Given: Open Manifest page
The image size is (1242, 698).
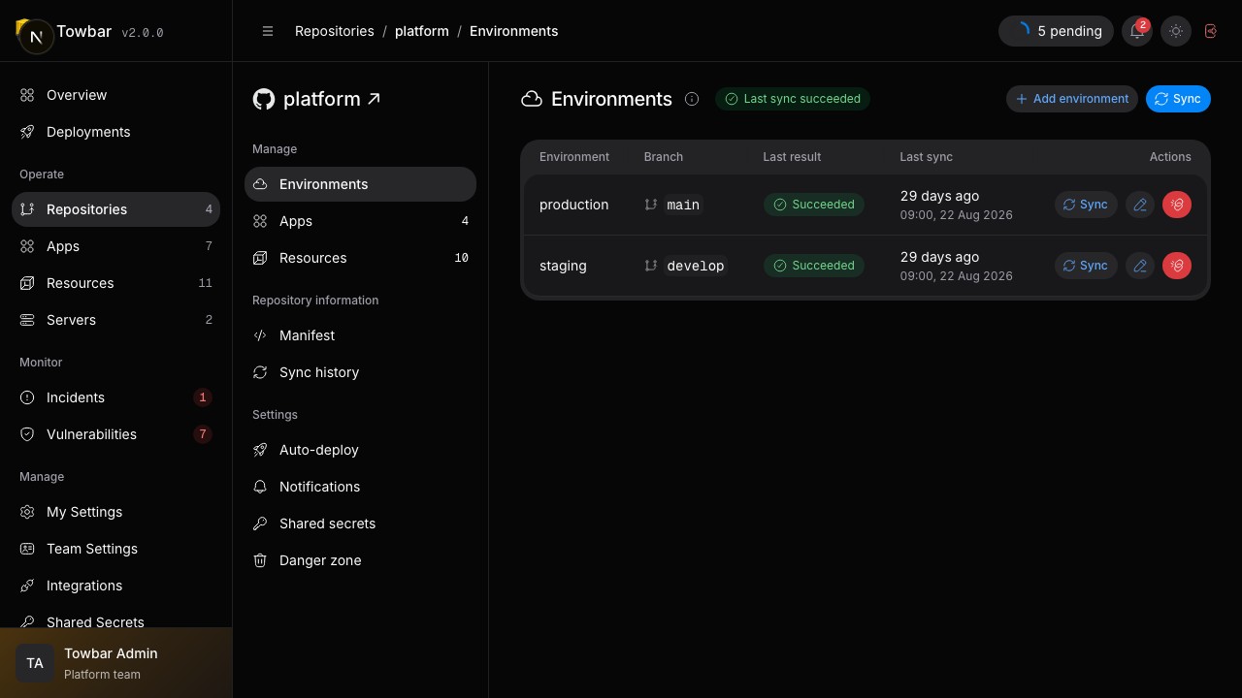Looking at the screenshot, I should click(x=360, y=335).
